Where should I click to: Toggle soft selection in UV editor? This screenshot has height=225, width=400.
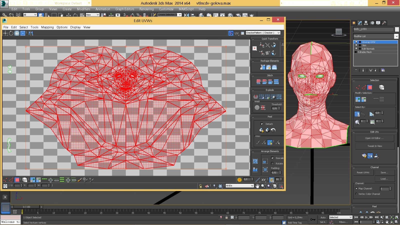[239, 180]
